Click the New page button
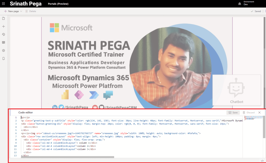The image size is (266, 163). (x=12, y=11)
